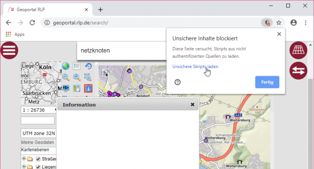
Task: Click the A48 motorway shield on map
Action: coord(238,115)
